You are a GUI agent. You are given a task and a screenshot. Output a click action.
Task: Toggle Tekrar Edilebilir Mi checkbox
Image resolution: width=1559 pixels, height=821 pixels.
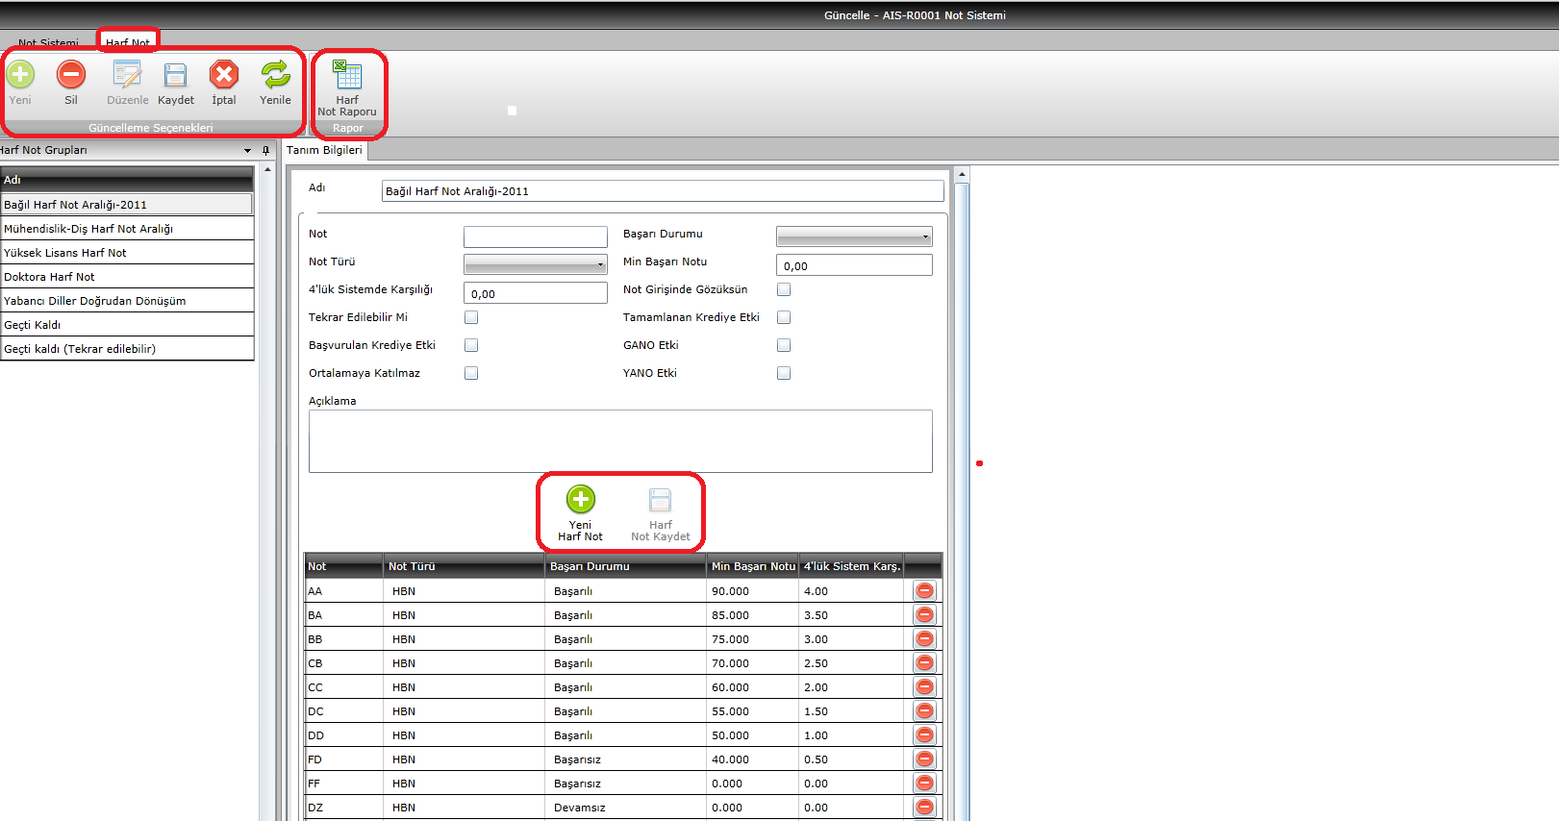(x=471, y=317)
